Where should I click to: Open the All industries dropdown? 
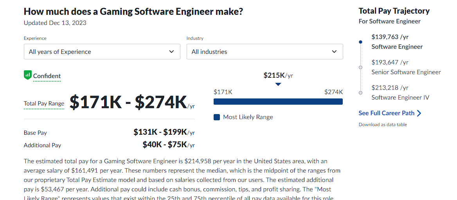264,52
